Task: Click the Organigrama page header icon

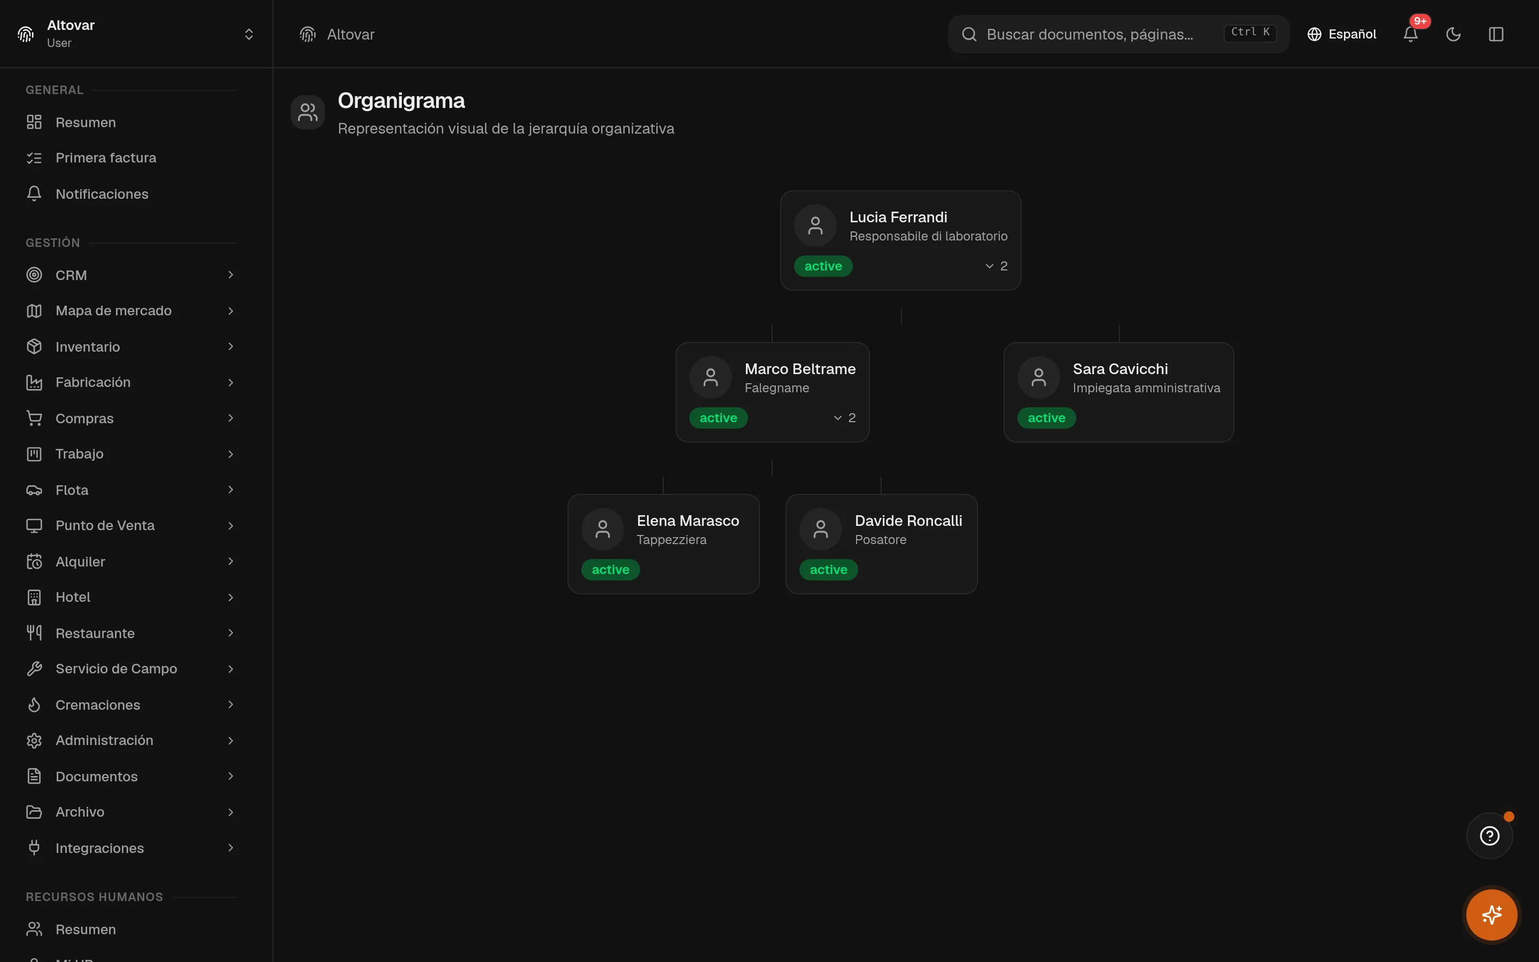Action: [x=308, y=112]
